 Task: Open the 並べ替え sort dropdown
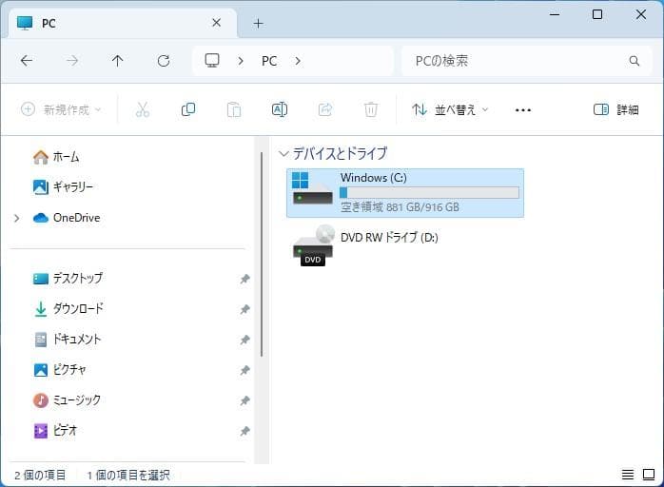[x=451, y=110]
